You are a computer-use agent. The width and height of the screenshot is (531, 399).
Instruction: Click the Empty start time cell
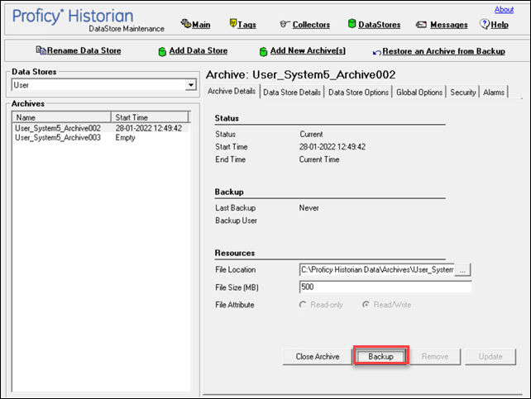[125, 138]
